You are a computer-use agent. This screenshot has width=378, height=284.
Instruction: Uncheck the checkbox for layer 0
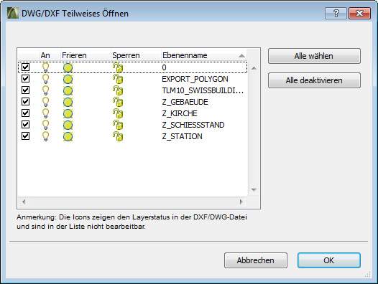(26, 67)
